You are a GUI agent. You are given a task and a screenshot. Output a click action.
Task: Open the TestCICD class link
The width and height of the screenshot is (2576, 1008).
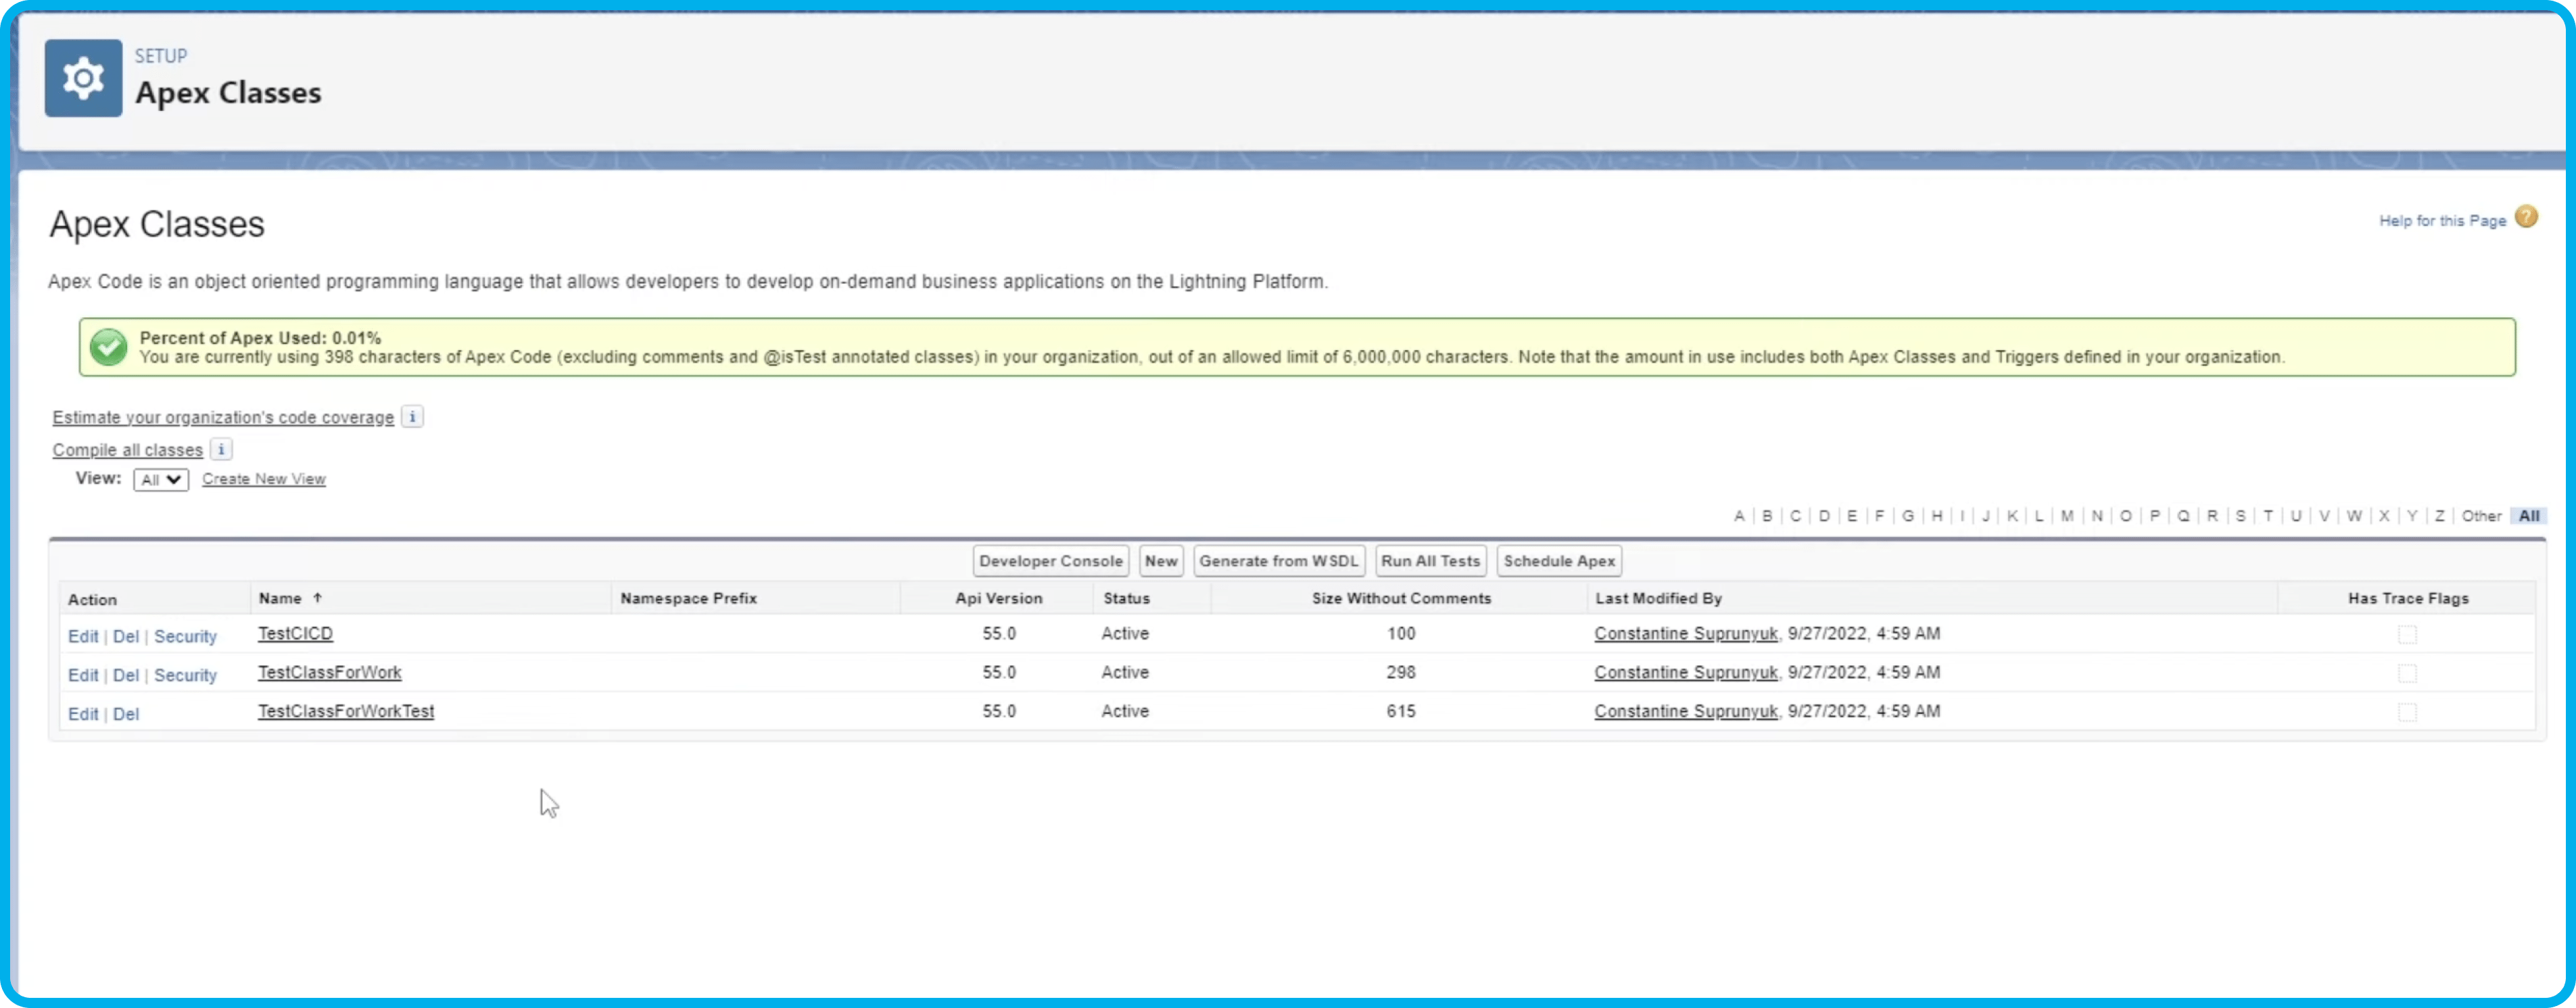pyautogui.click(x=294, y=633)
